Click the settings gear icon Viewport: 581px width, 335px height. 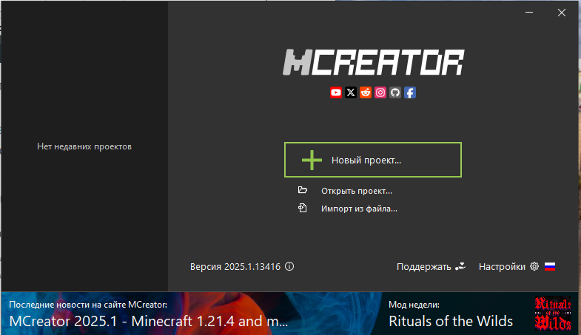pyautogui.click(x=534, y=266)
